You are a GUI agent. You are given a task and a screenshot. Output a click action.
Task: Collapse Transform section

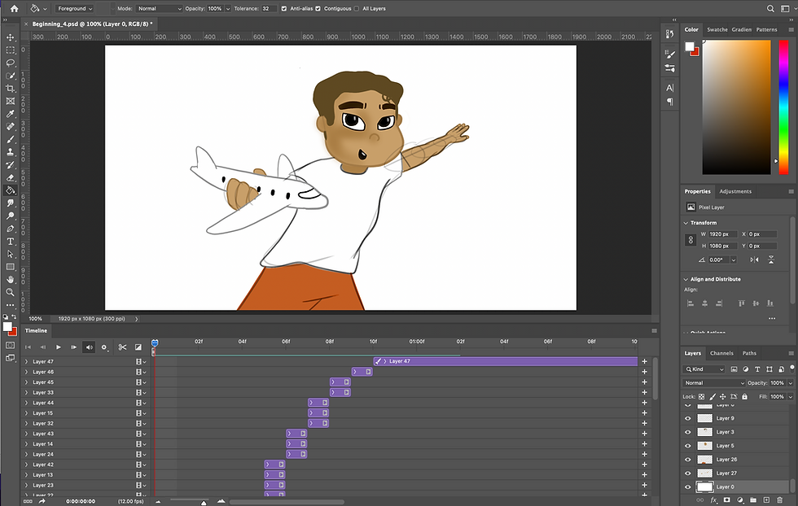click(686, 223)
